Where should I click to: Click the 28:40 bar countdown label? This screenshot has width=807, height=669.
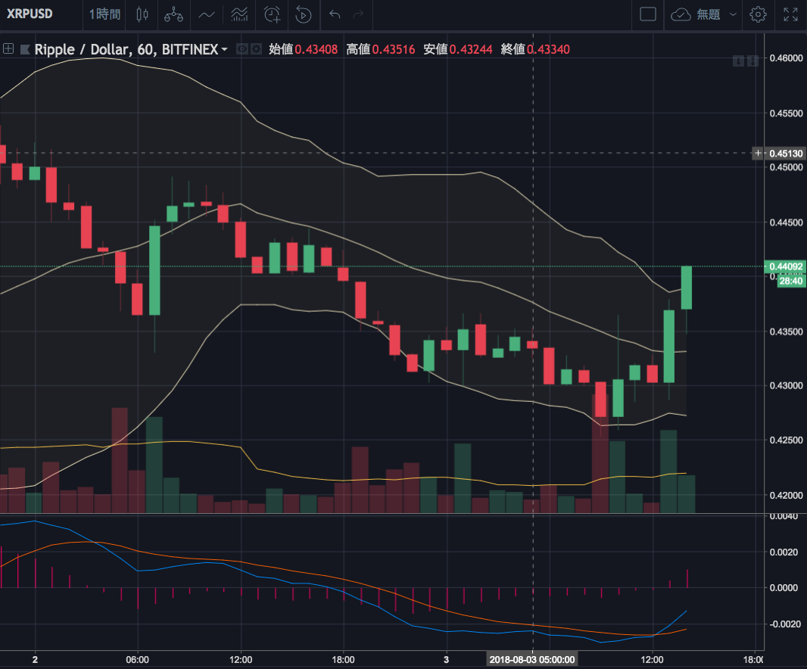tap(790, 281)
